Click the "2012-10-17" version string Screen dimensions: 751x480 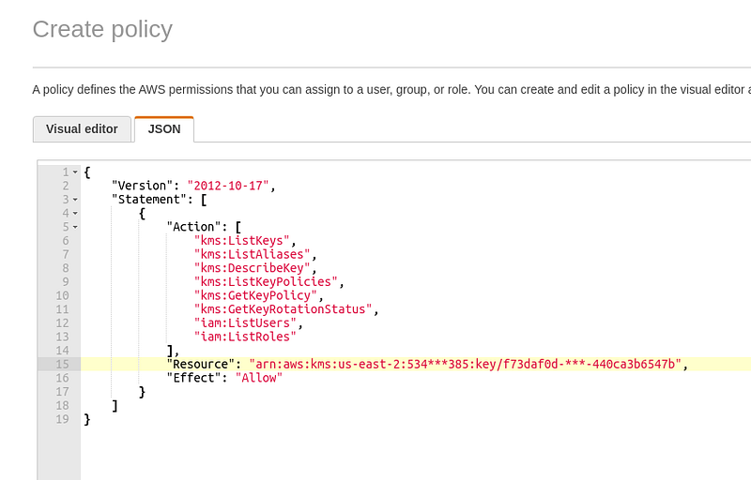coord(228,186)
